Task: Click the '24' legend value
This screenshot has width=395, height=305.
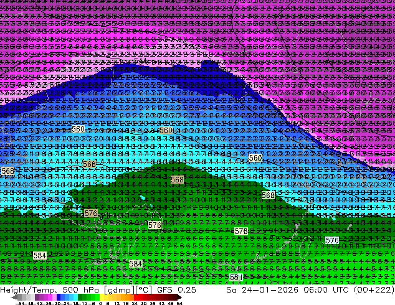Action: (135, 304)
